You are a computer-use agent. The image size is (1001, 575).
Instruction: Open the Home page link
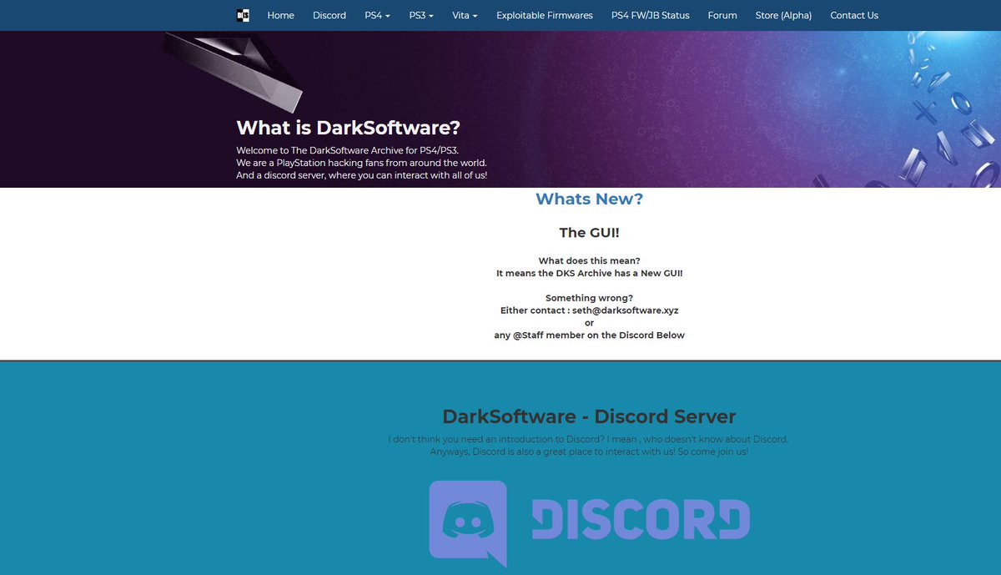[x=280, y=15]
